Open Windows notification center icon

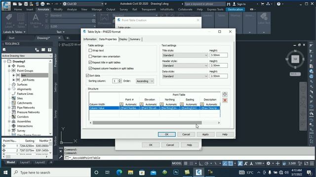[309, 172]
